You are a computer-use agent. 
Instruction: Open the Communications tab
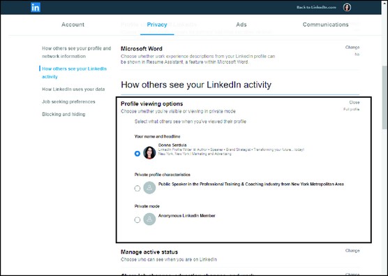(x=326, y=24)
